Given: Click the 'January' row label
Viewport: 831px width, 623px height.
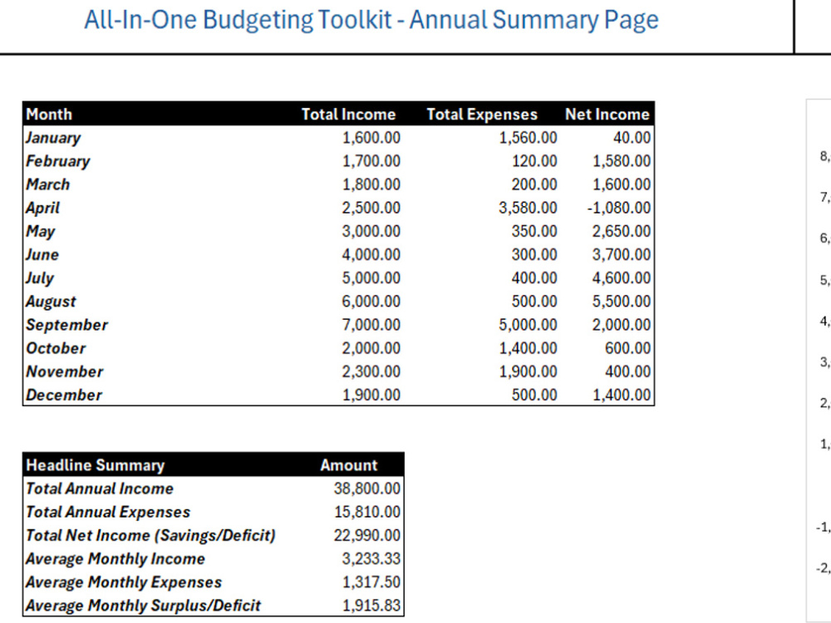Looking at the screenshot, I should 53,138.
